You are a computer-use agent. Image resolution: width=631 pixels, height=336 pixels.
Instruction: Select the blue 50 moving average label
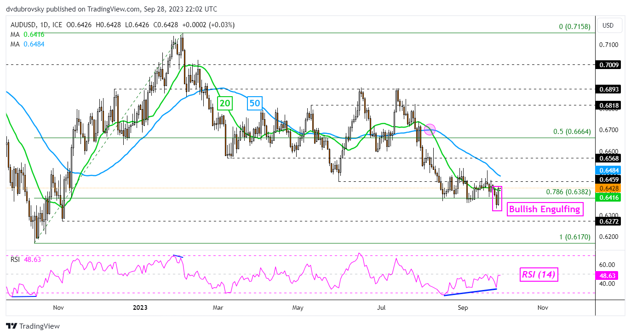tap(255, 103)
